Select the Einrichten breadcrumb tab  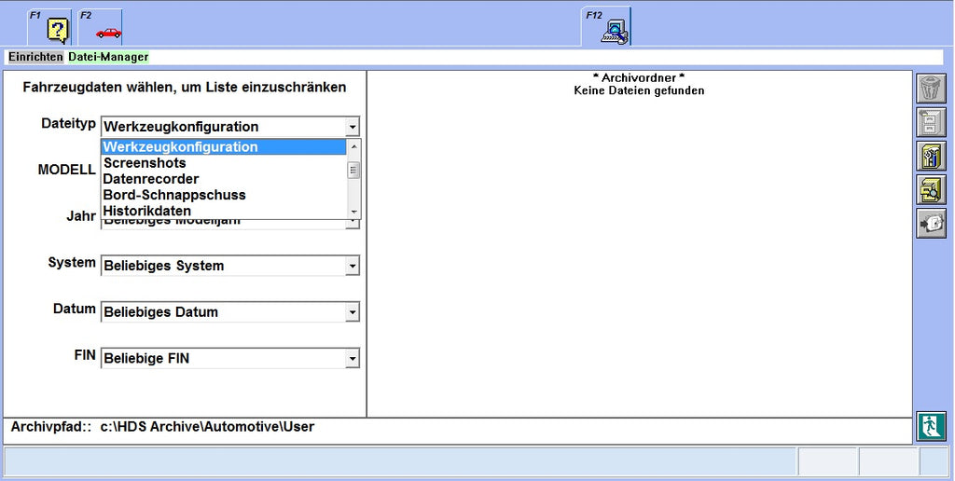click(35, 57)
